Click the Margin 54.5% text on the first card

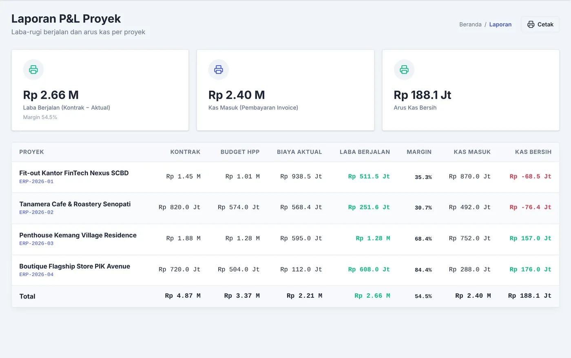40,117
